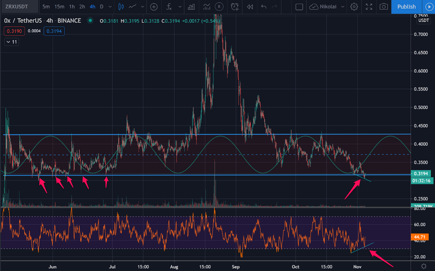Open the strategy tester chart icon
Image resolution: width=435 pixels, height=271 pixels.
click(x=207, y=7)
